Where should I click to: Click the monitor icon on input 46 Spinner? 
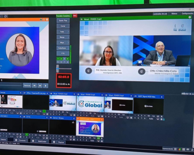[71, 139]
